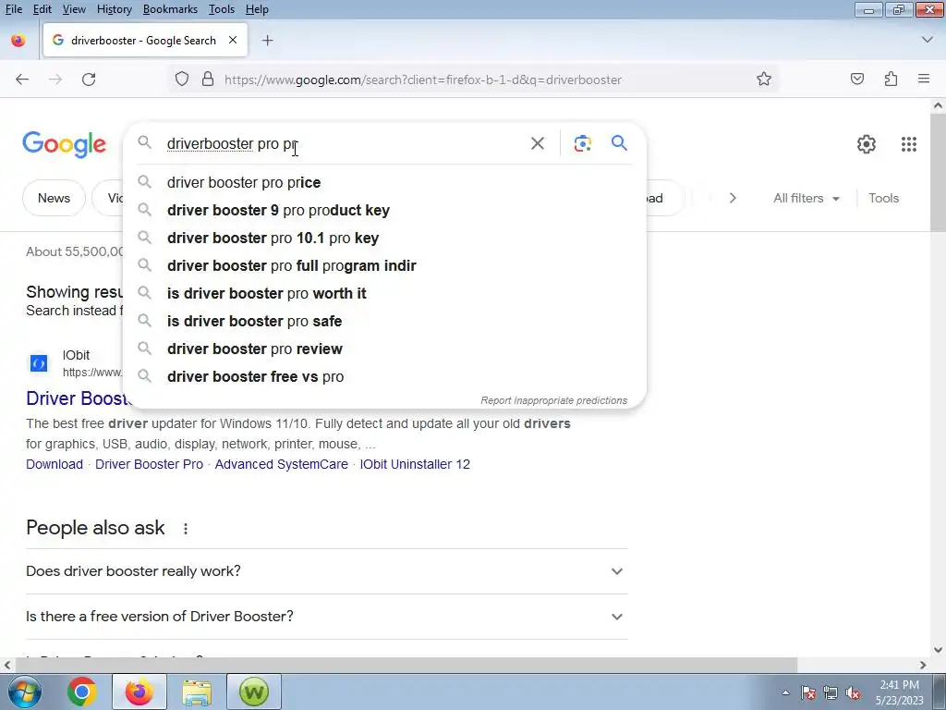Advance the filter chips with right chevron
Viewport: 946px width, 710px height.
point(733,198)
